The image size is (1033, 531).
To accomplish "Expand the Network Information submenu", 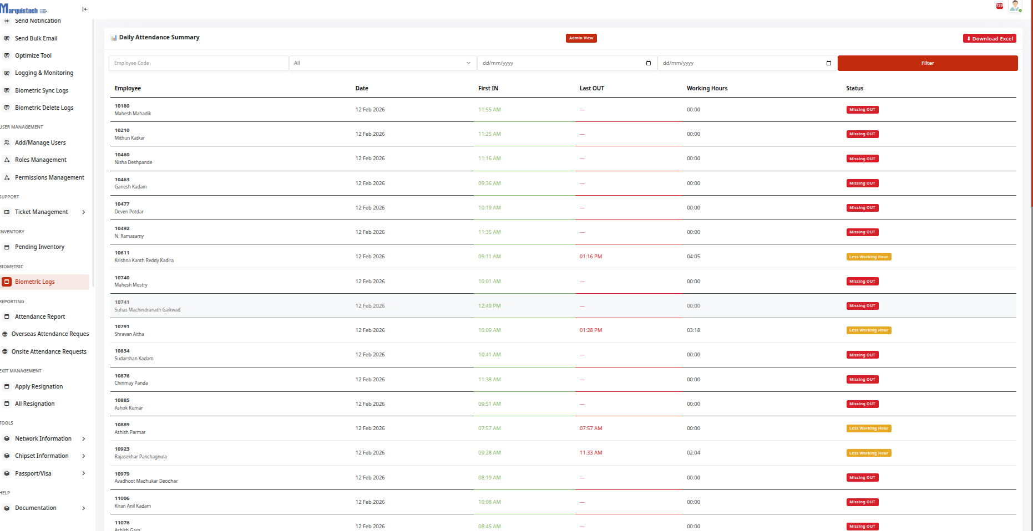I will click(84, 439).
